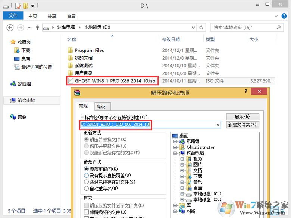Open 桌面 under favorites in navigation pane
The image size is (291, 218).
(26, 59)
